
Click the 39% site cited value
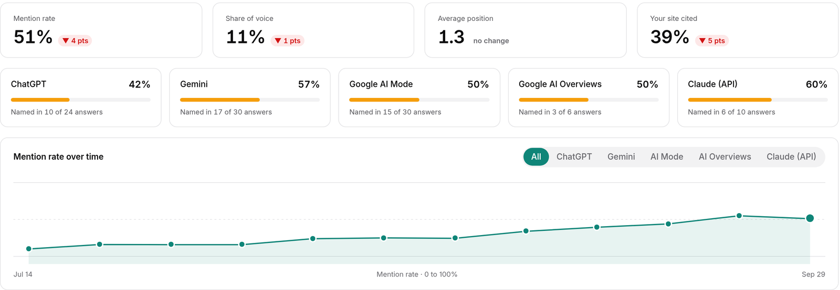669,37
